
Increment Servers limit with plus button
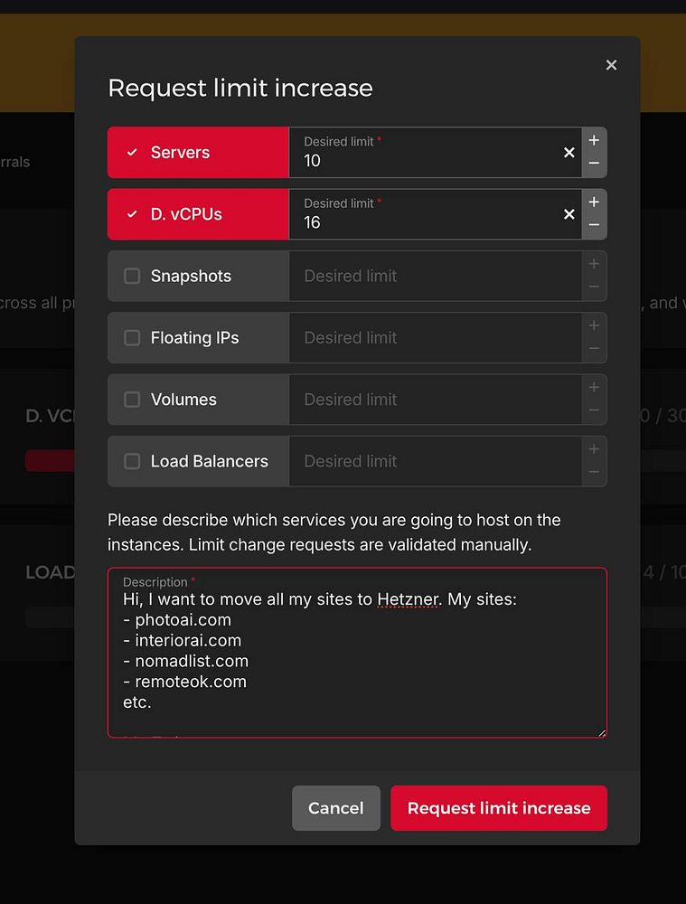click(594, 140)
